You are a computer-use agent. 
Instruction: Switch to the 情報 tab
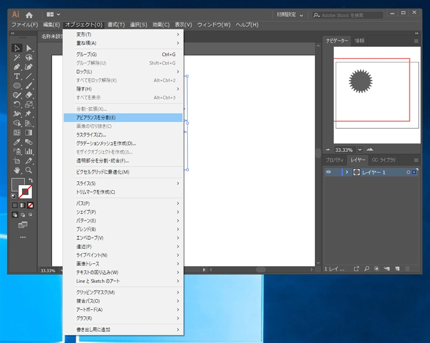click(x=360, y=41)
